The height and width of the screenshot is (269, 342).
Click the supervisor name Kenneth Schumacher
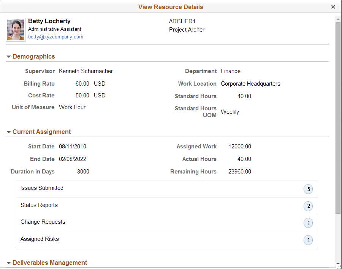click(x=85, y=71)
